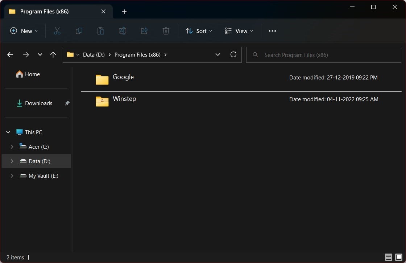This screenshot has height=263, width=406.
Task: Click the Winstep folder name
Action: (x=124, y=99)
